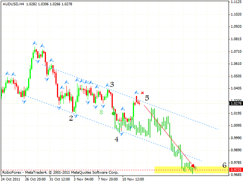Select the wave label 4
This screenshot has height=182, width=243.
[117, 139]
